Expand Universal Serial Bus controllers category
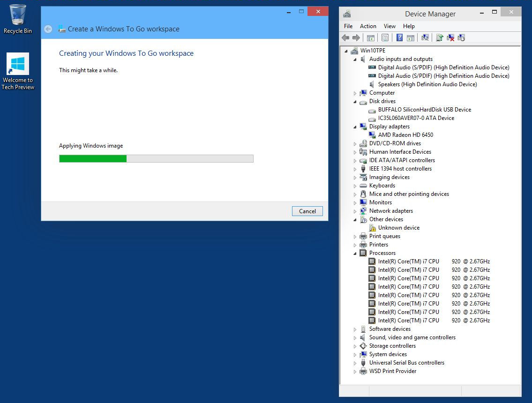532x403 pixels. [x=355, y=363]
